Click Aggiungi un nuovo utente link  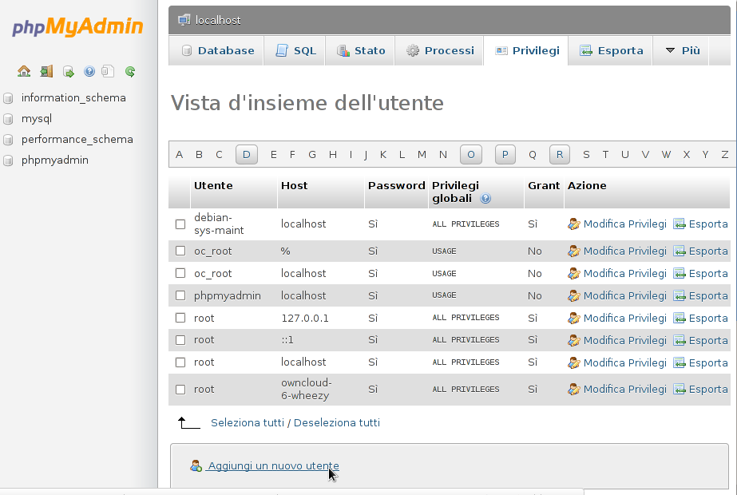[272, 465]
